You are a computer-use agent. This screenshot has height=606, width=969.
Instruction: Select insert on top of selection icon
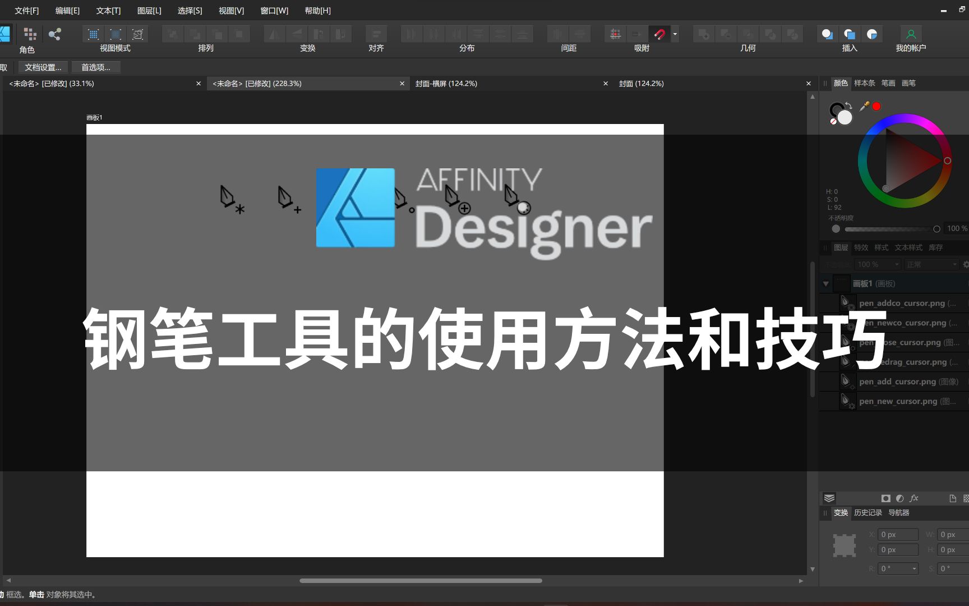tap(850, 34)
